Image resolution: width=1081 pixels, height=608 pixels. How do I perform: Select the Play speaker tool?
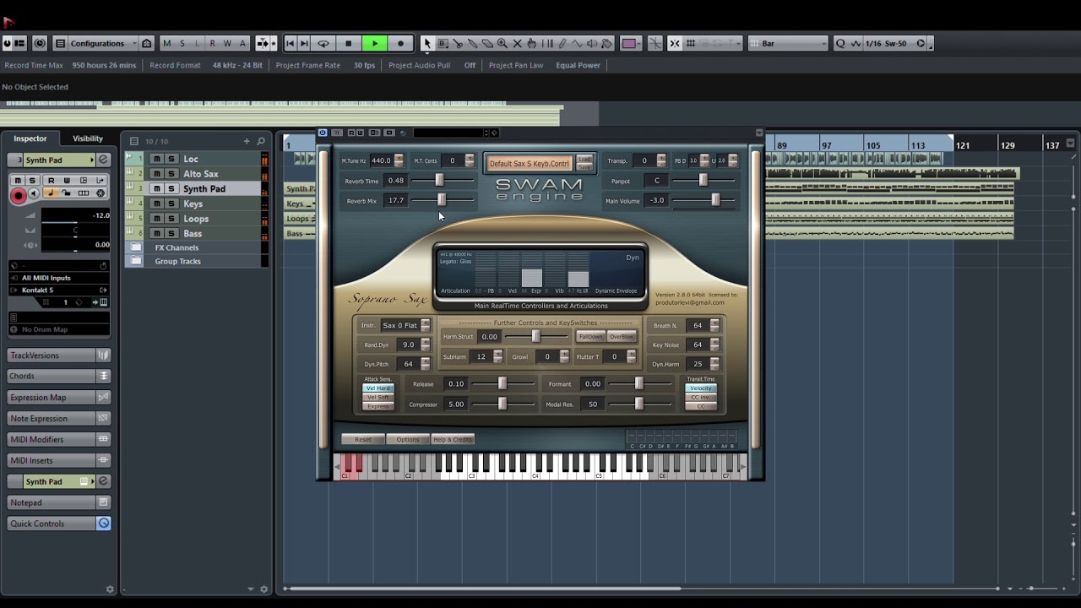pyautogui.click(x=593, y=44)
